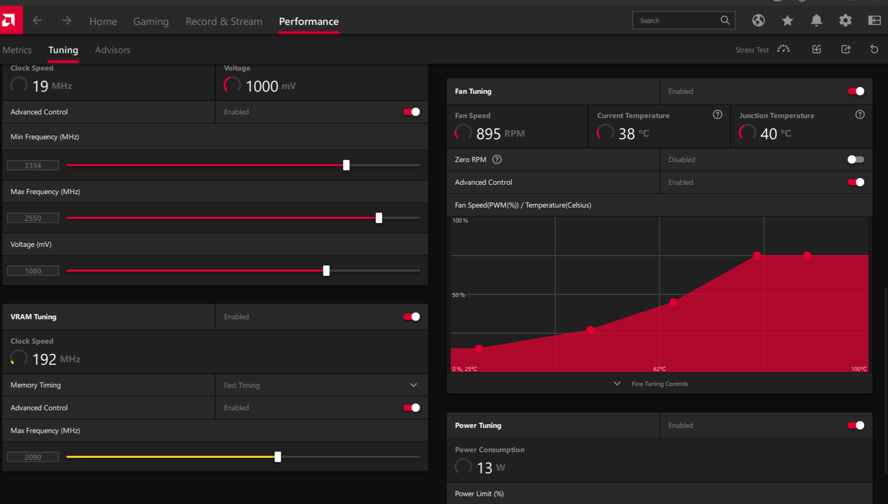
Task: Click the Zero RPM help icon
Action: pos(497,159)
